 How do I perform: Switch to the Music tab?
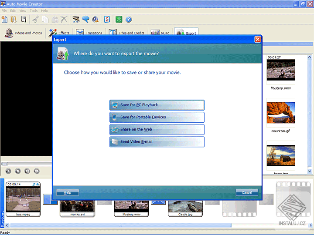tap(160, 32)
